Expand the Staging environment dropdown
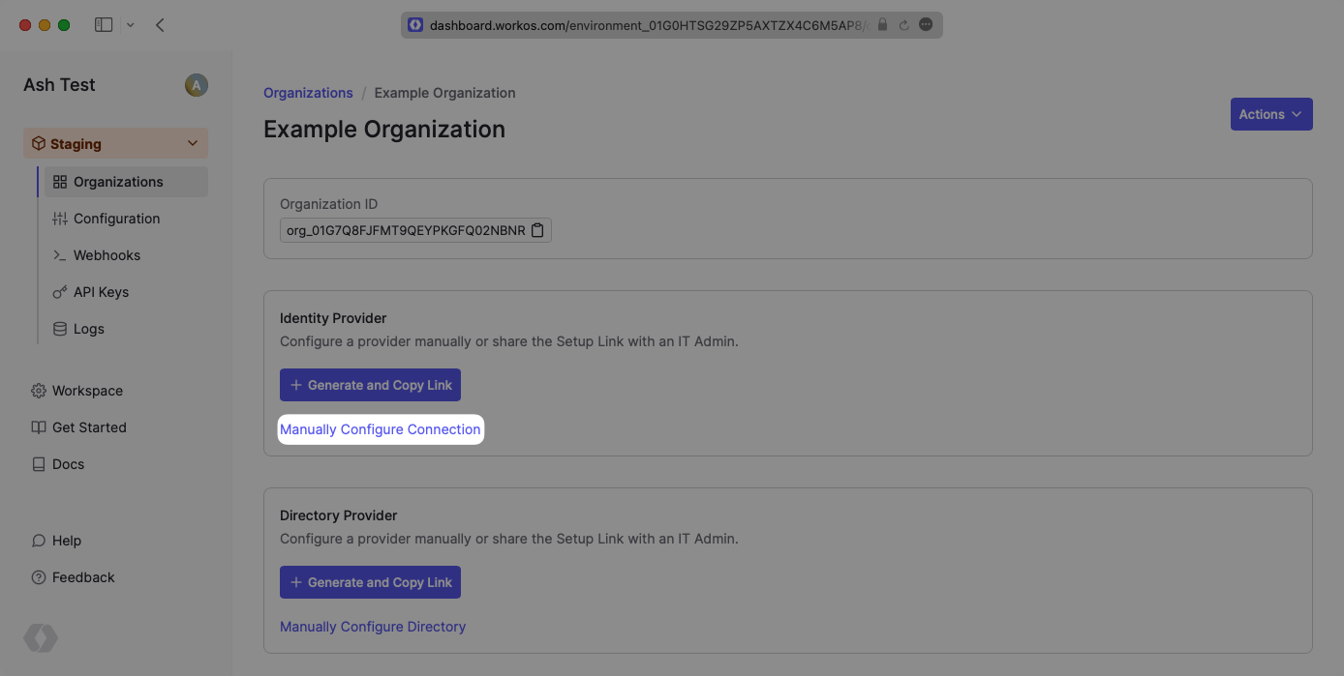Screen dimensions: 1344x676 [192, 144]
